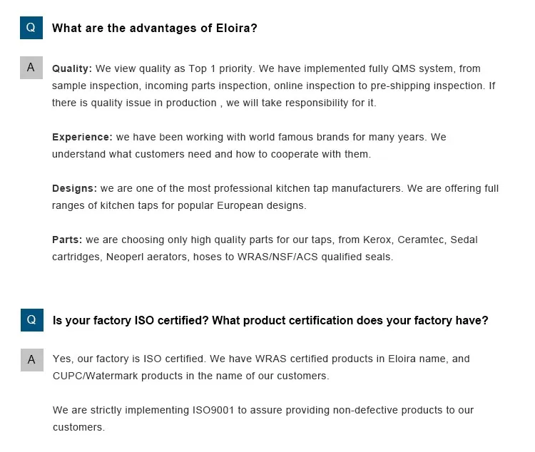
Task: Click the word "Kerox" in the Parts paragraph
Action: [x=375, y=240]
